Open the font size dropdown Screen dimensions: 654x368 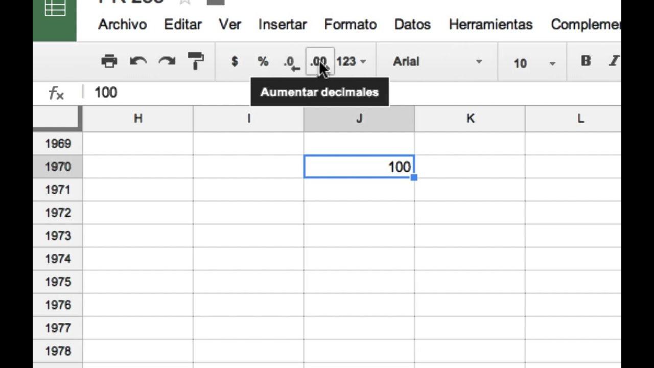(531, 63)
